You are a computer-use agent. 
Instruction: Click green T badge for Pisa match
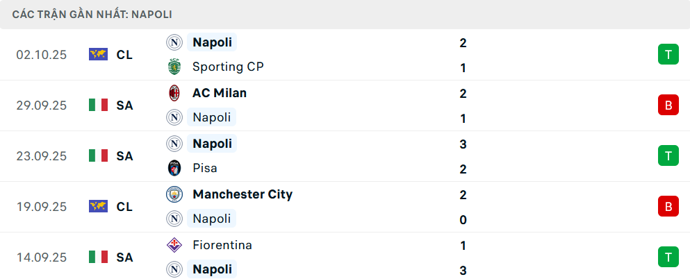point(668,156)
